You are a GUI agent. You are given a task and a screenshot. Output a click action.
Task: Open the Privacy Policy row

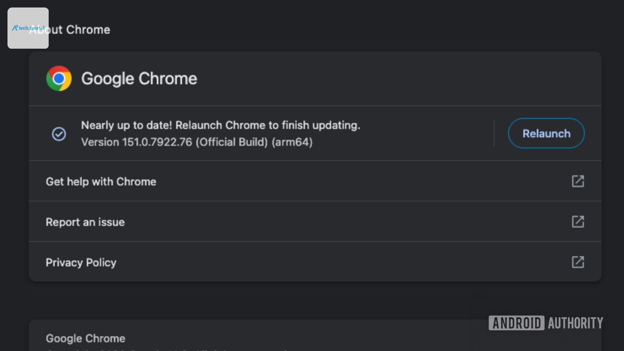pyautogui.click(x=315, y=262)
